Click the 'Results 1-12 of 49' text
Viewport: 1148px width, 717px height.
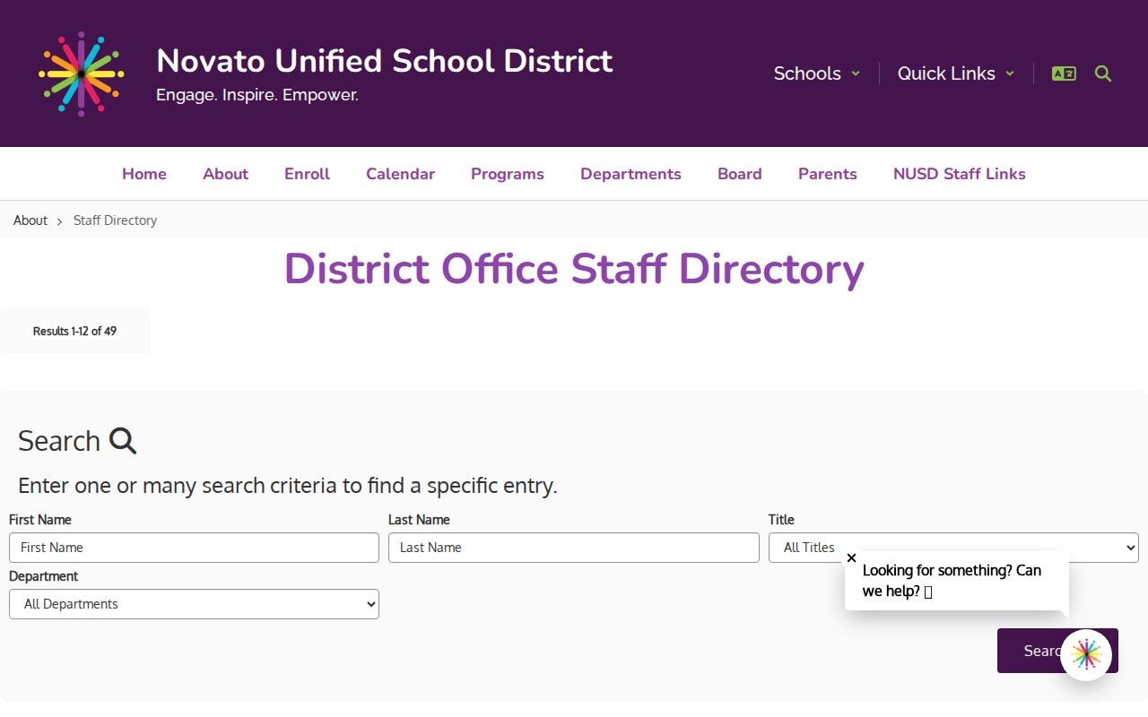coord(74,332)
